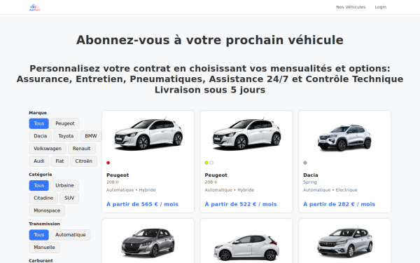Click the Spring model name

click(309, 182)
